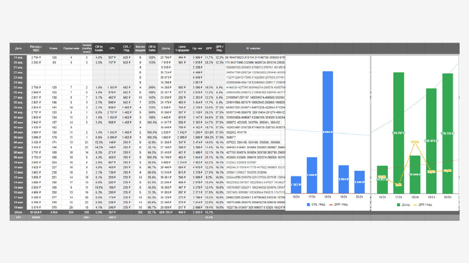Select total sales count 205
469x263 pixels.
click(140, 212)
